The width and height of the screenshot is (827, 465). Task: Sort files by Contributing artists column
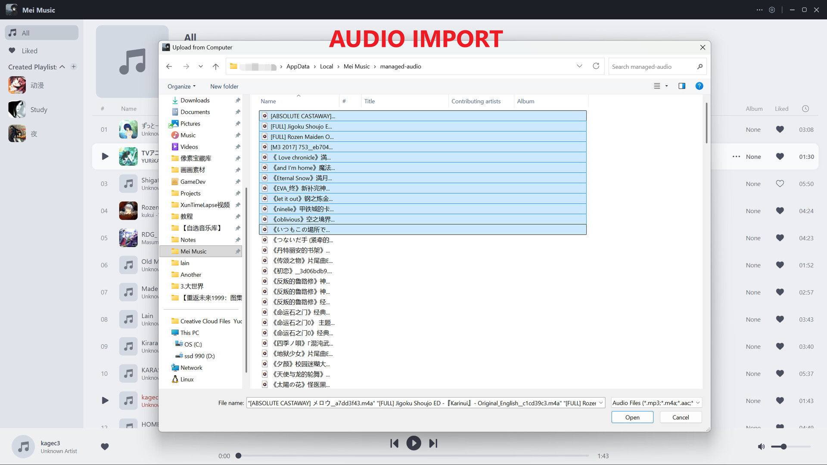476,101
